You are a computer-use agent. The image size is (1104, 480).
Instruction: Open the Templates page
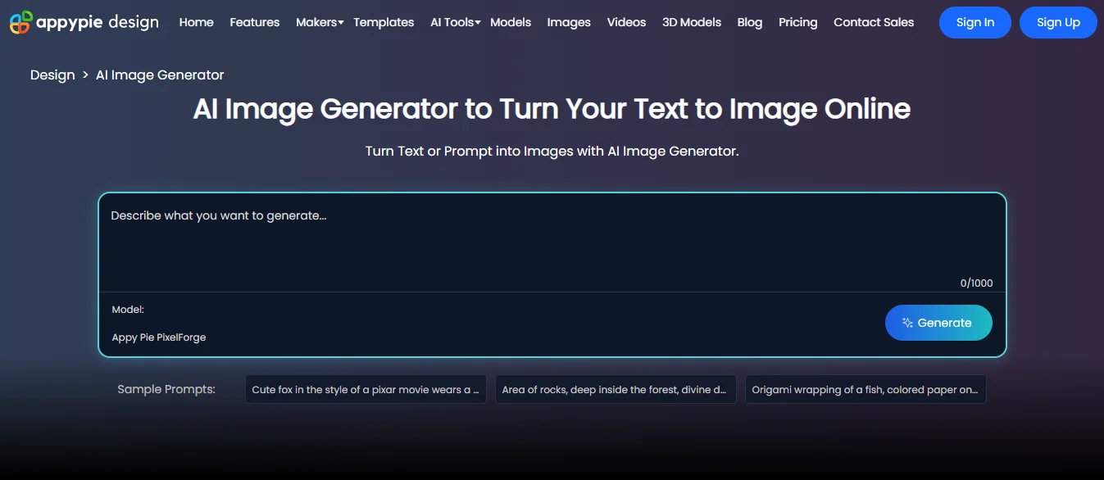[x=384, y=22]
